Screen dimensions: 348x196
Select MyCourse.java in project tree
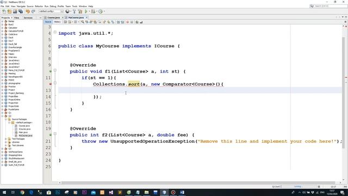coord(26,136)
